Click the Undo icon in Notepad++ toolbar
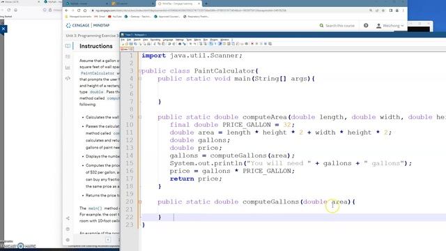The height and width of the screenshot is (251, 446). [169, 43]
